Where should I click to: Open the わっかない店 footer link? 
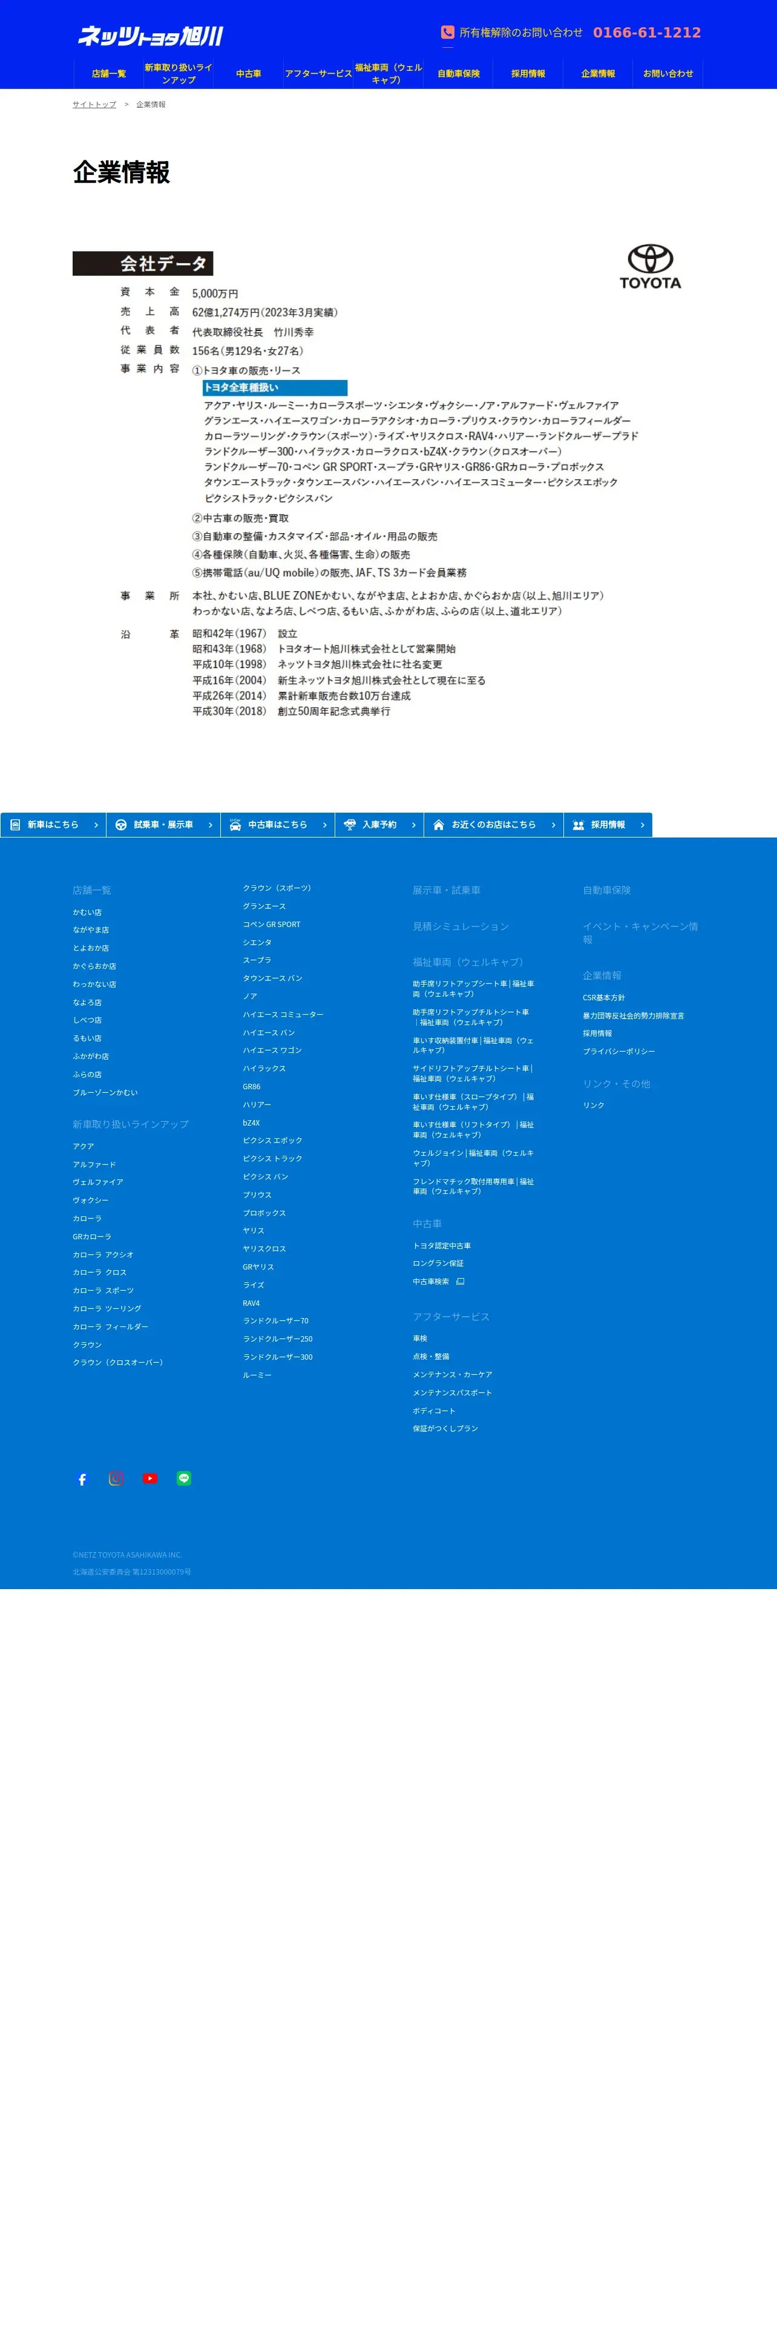click(x=95, y=985)
